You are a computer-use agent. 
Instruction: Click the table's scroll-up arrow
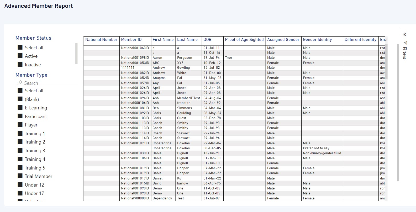[386, 40]
